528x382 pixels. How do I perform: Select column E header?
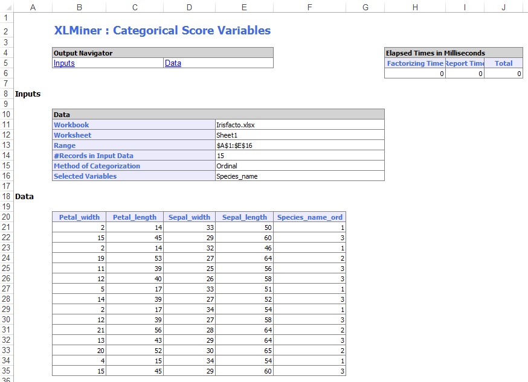point(244,7)
